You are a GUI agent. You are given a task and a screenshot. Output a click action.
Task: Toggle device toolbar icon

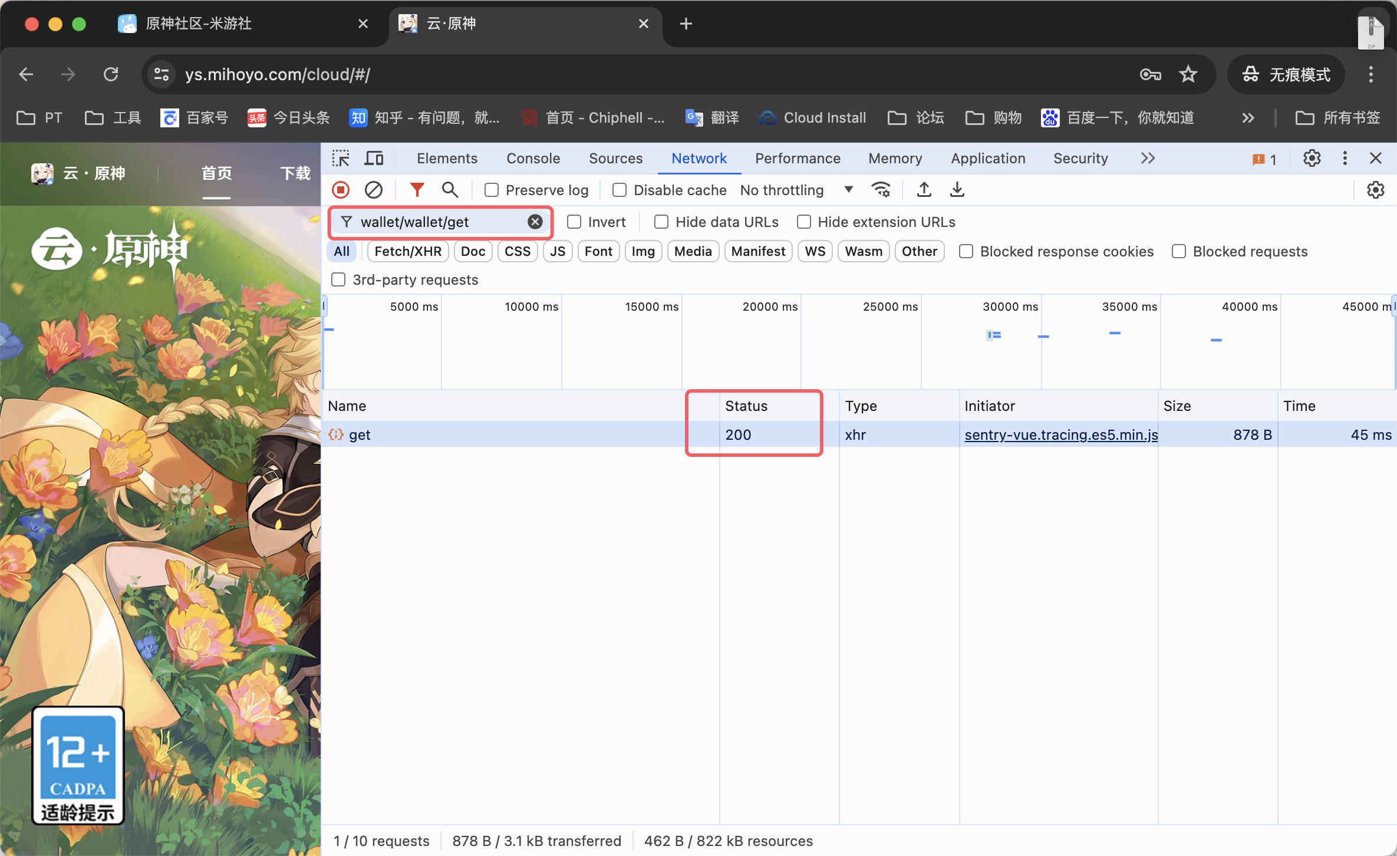point(374,158)
